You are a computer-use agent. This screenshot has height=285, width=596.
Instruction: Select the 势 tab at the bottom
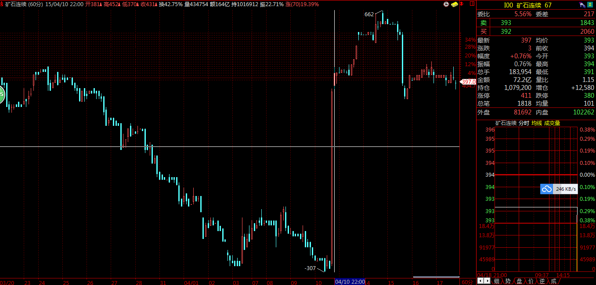click(x=508, y=281)
